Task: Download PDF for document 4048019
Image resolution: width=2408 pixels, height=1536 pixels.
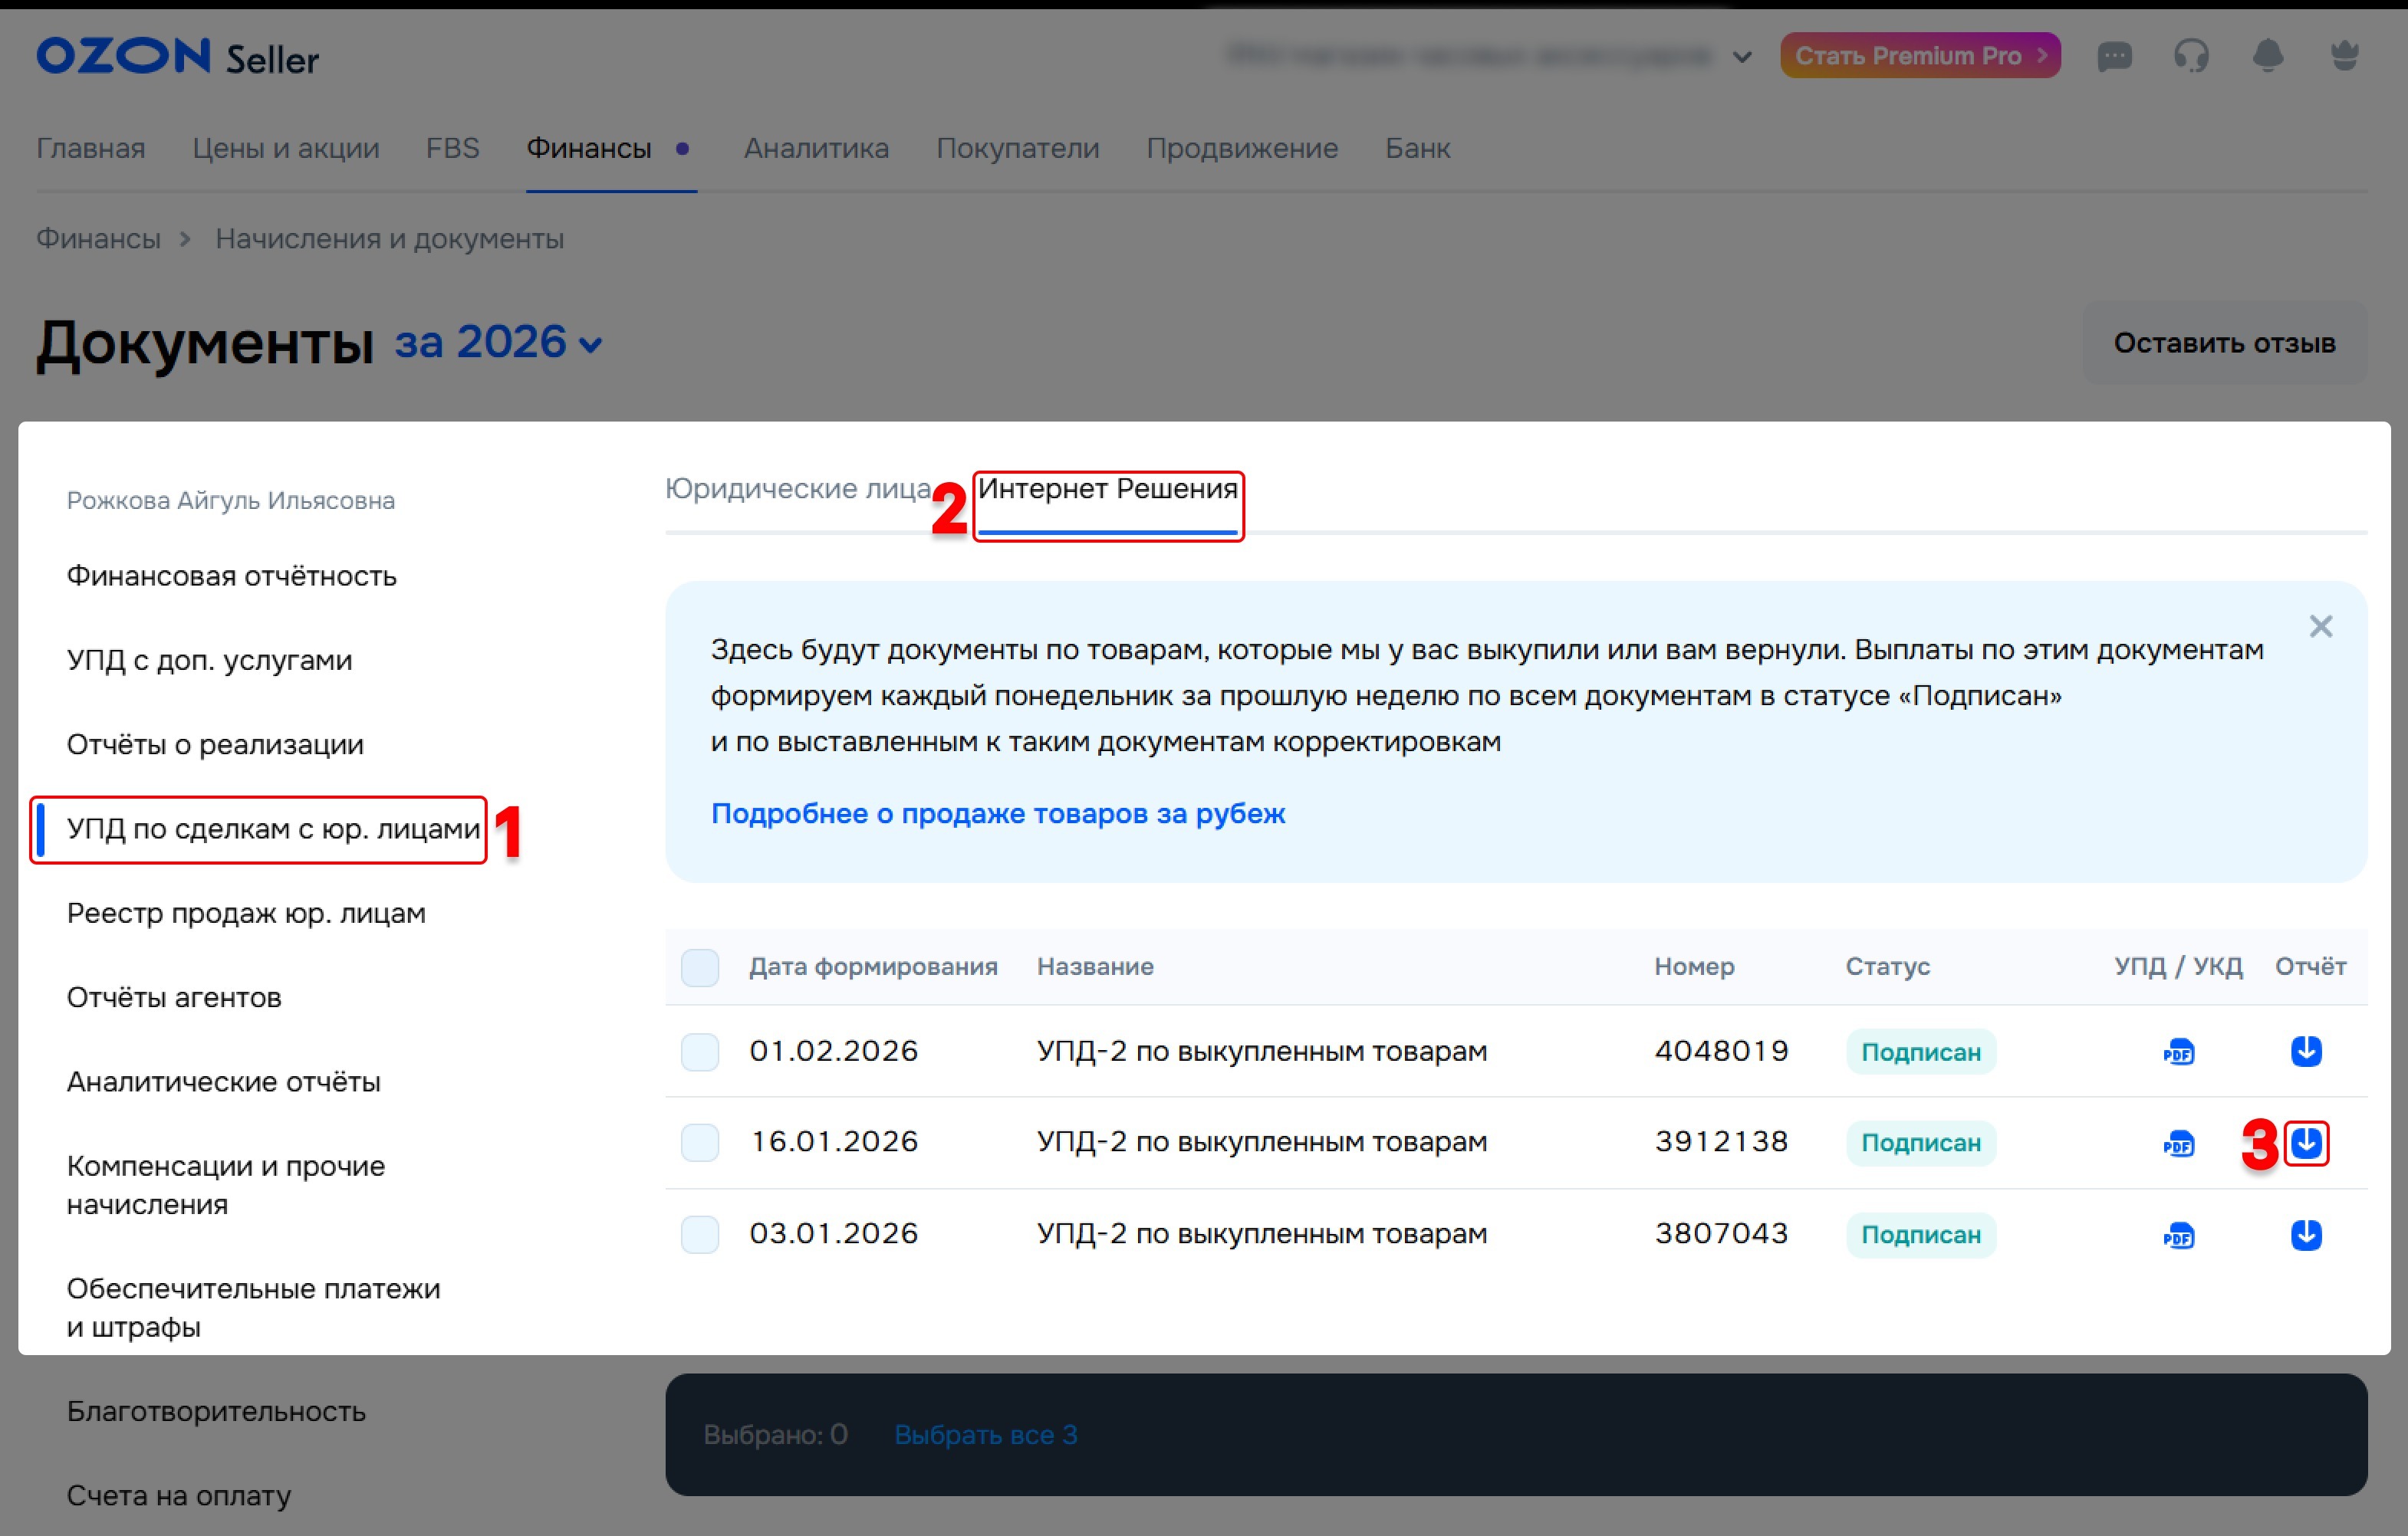Action: 2178,1052
